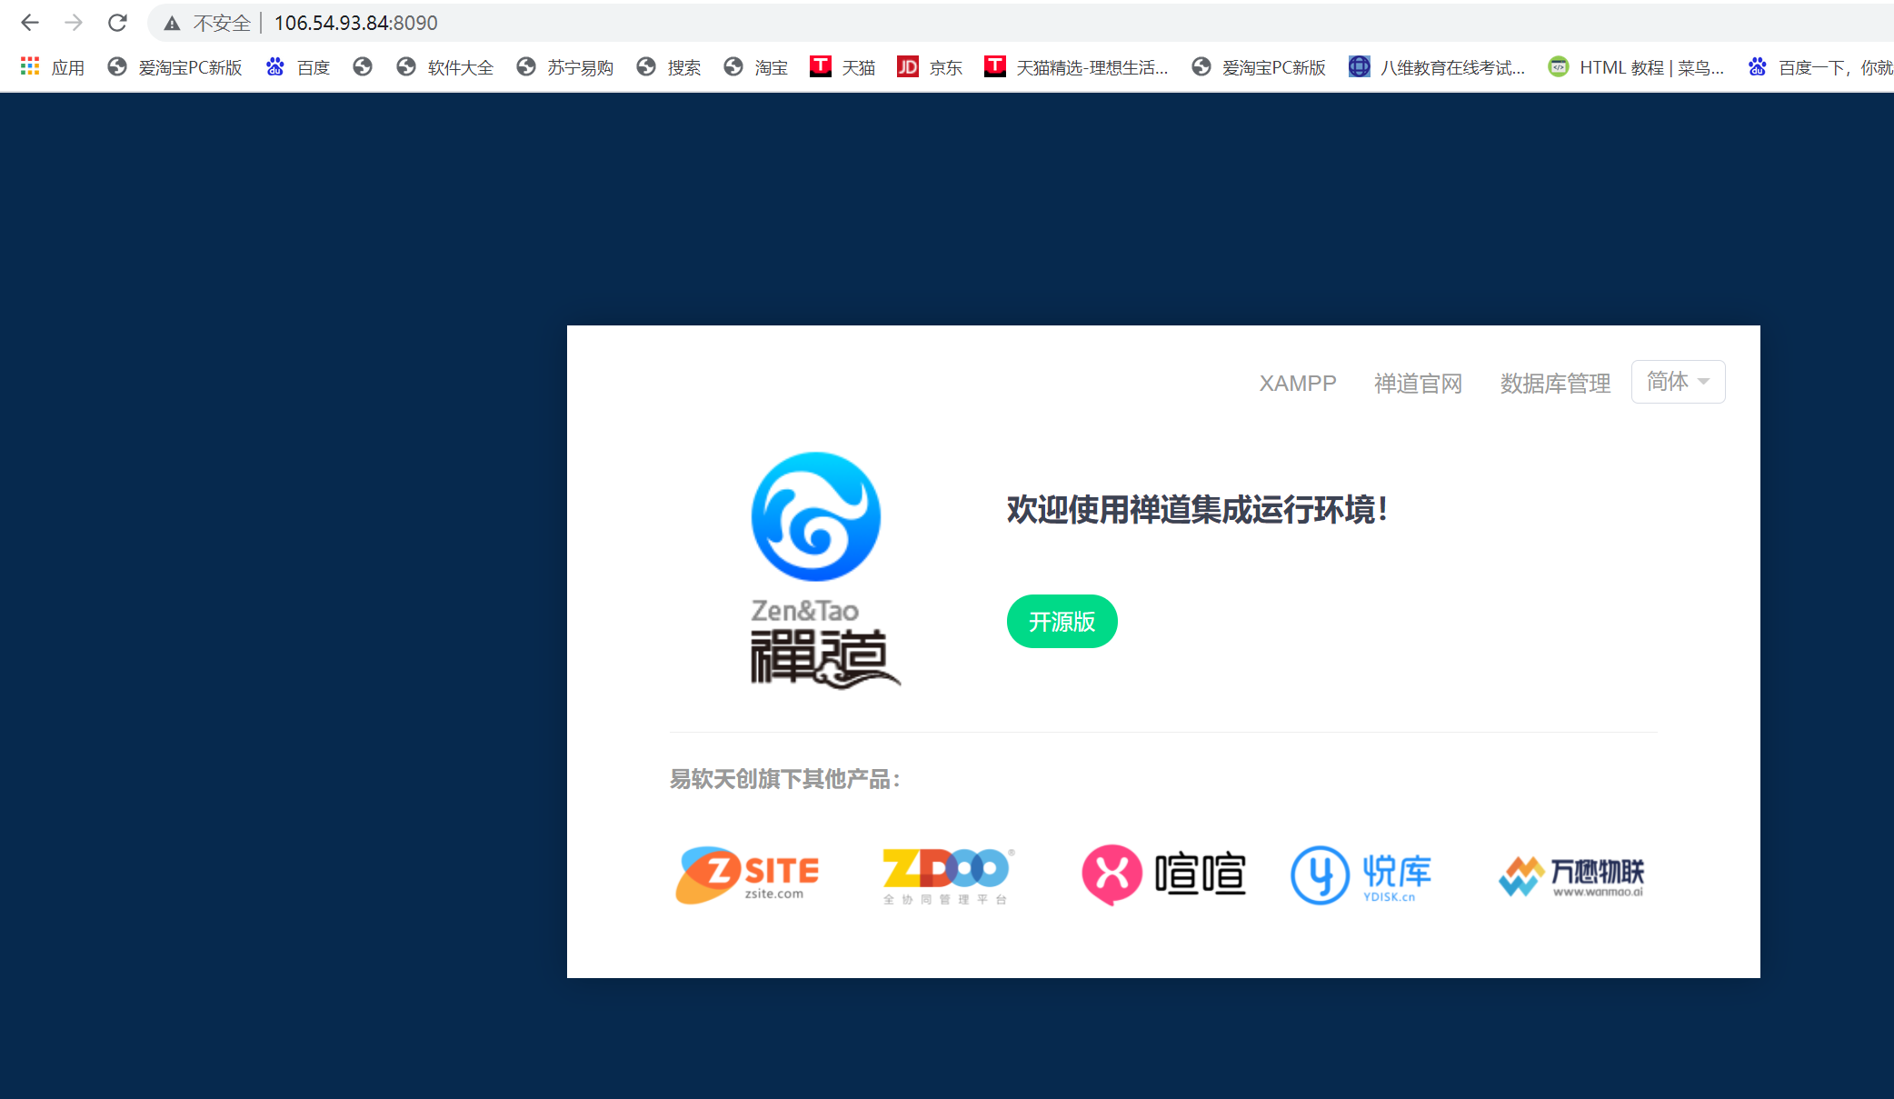Go back with browser back arrow
The width and height of the screenshot is (1894, 1099).
click(30, 23)
